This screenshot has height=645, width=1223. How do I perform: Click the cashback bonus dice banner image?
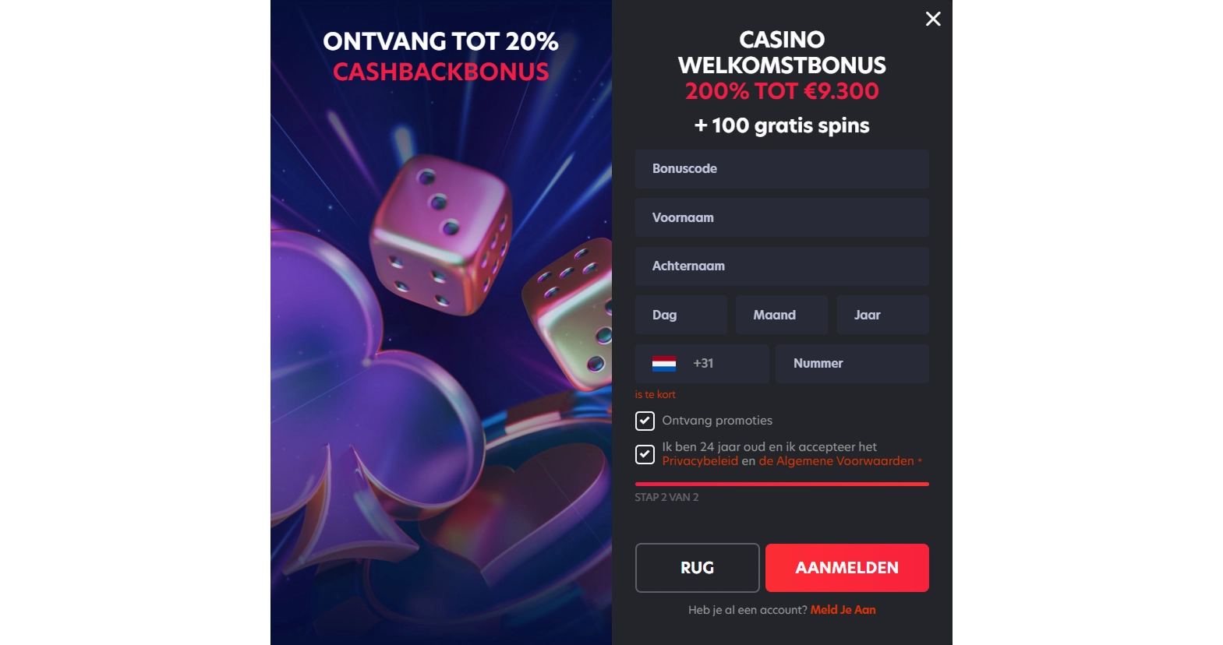[441, 322]
